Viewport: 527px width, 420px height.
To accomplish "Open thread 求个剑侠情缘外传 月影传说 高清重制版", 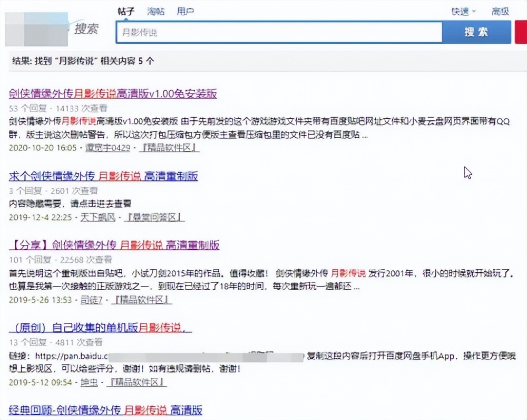I will coord(104,176).
